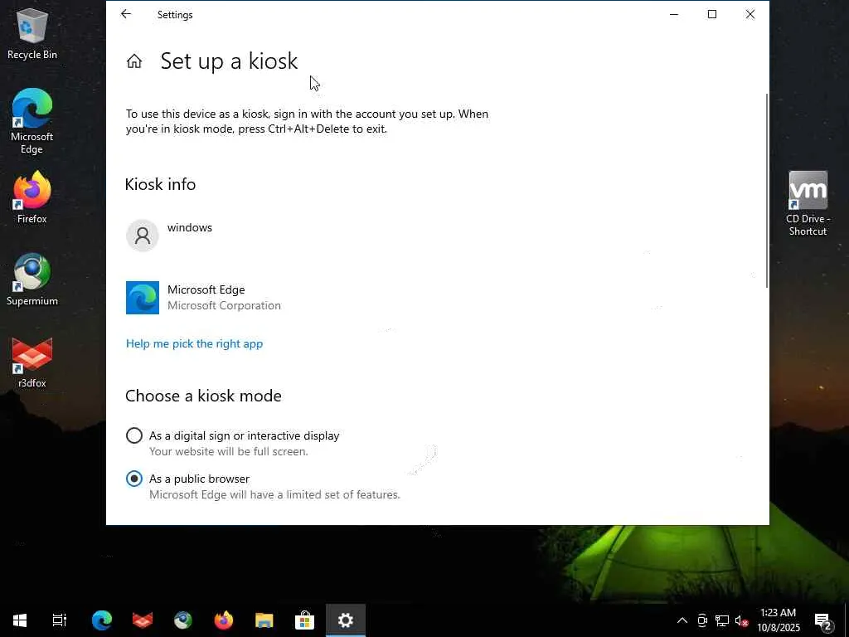Click the Kiosk info heading
The image size is (849, 637).
(x=160, y=184)
